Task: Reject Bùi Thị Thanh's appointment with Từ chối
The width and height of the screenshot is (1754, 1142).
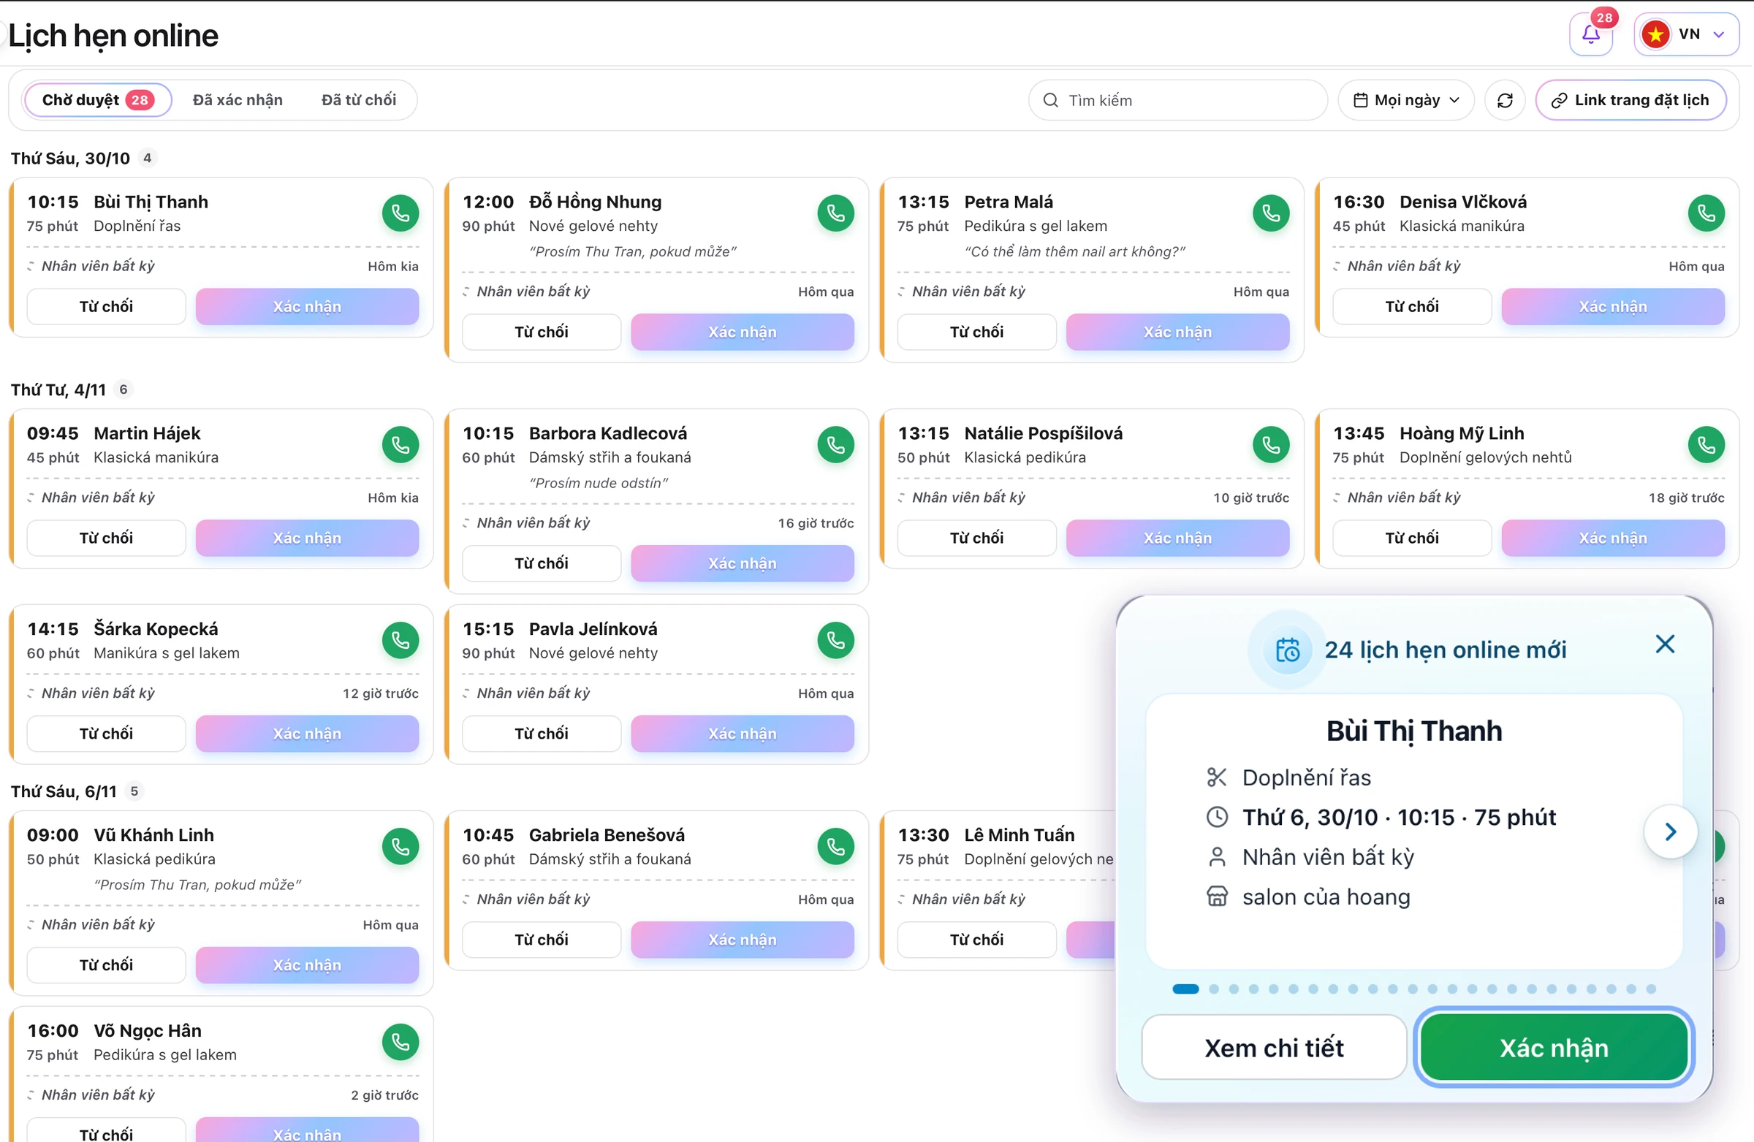Action: 106,306
